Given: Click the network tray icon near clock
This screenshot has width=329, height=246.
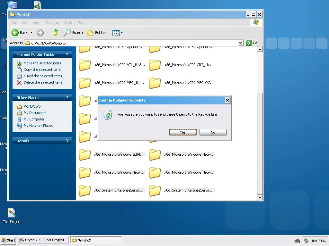Looking at the screenshot, I should [306, 241].
